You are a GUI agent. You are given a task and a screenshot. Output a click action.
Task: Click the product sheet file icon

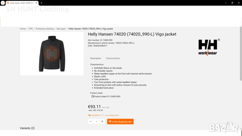pos(93,96)
